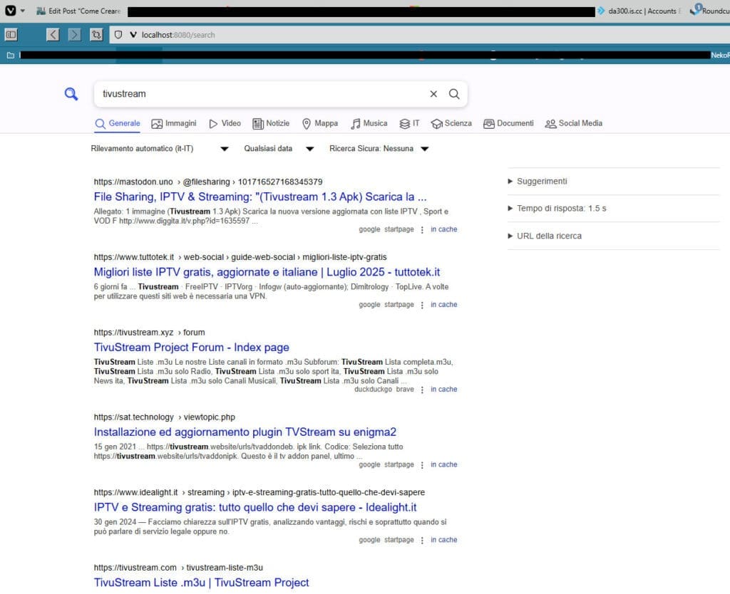Image resolution: width=730 pixels, height=594 pixels.
Task: Expand the Suggerimenti section
Action: coord(538,182)
